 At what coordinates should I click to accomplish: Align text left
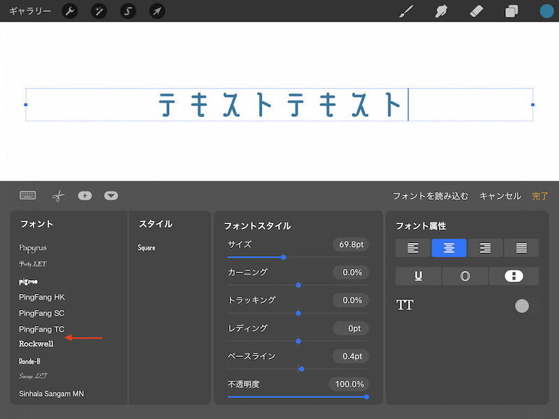(413, 248)
